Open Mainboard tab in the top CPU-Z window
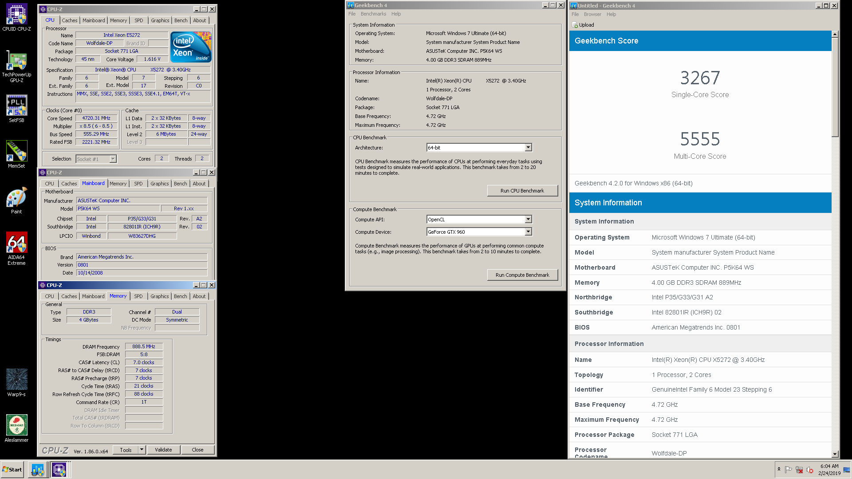The image size is (852, 479). pyautogui.click(x=94, y=20)
